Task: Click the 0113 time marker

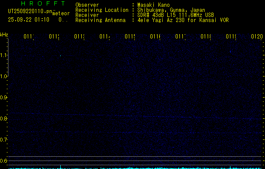Action: (79, 37)
